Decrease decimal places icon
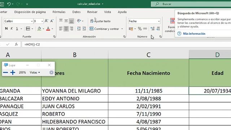Screen dimensions: 231x130 tap(158, 29)
